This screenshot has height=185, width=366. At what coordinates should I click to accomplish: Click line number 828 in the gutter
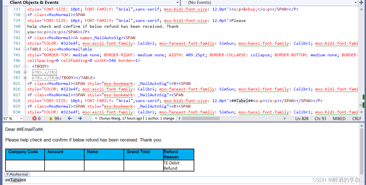tap(17, 101)
